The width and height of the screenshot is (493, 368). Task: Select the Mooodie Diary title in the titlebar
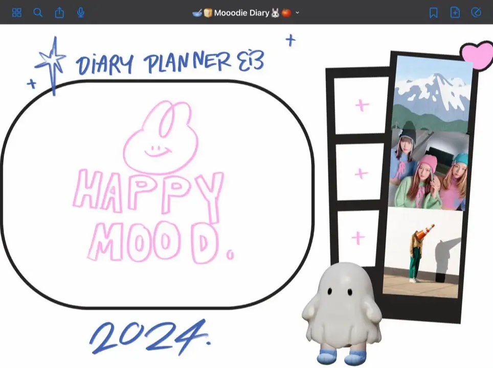[x=240, y=12]
